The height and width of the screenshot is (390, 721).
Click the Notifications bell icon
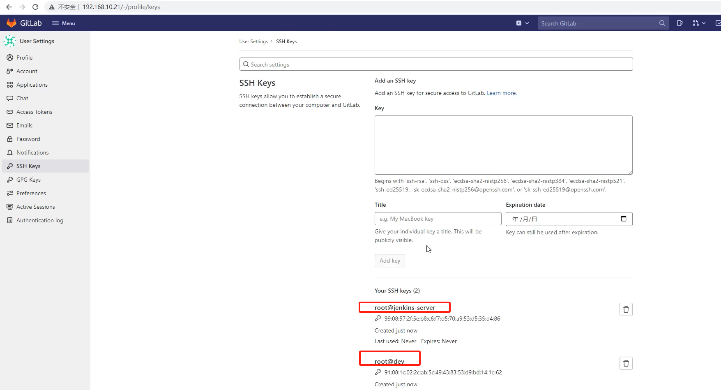tap(10, 152)
